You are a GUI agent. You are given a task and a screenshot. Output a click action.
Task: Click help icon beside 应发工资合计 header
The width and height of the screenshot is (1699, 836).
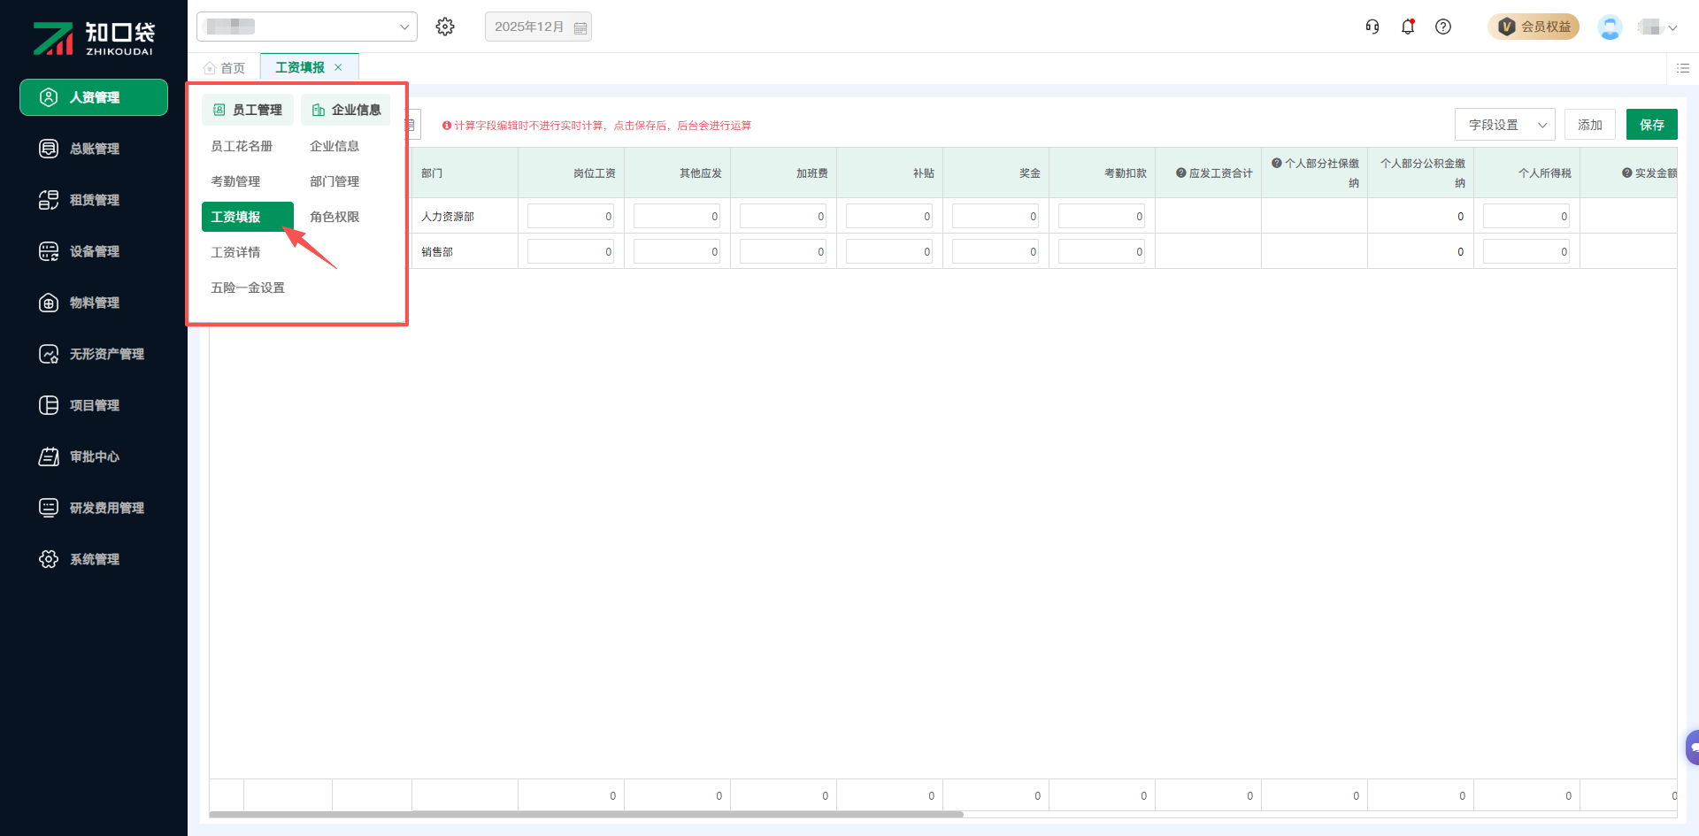(x=1180, y=173)
